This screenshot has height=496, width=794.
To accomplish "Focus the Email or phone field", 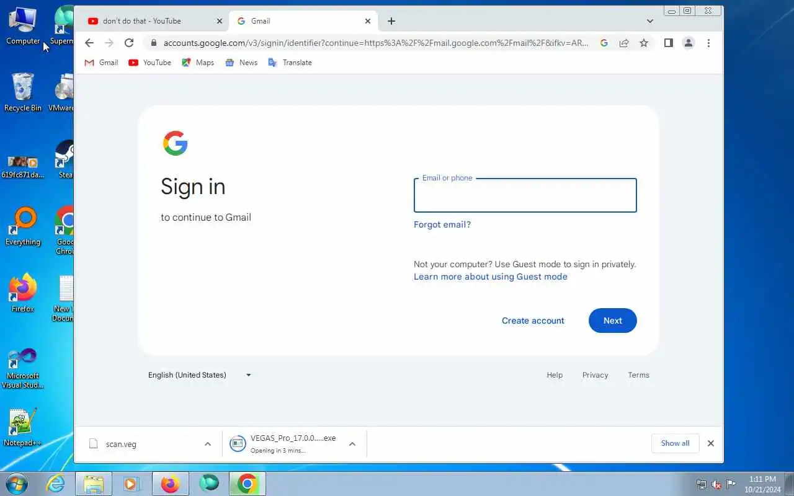I will 525,195.
